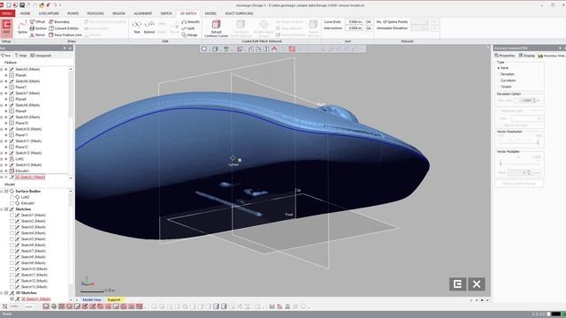Click Convert Entities in the ribbon
This screenshot has height=318, width=566.
point(64,28)
